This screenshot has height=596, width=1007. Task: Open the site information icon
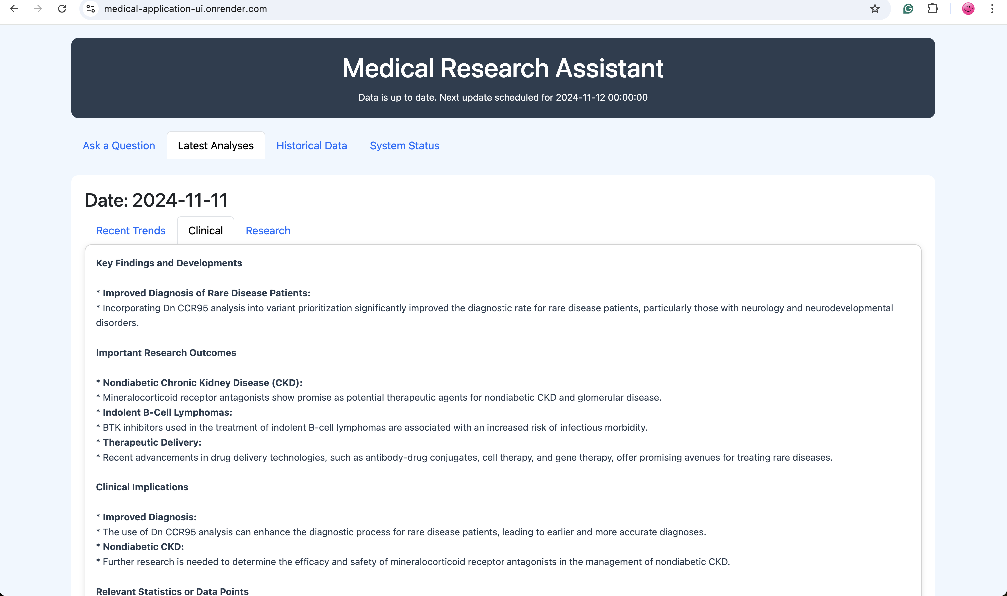click(91, 9)
